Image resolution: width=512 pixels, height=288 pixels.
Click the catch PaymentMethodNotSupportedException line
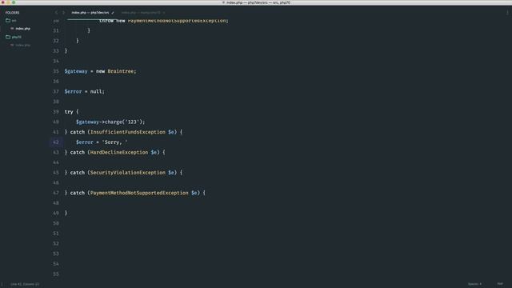135,193
